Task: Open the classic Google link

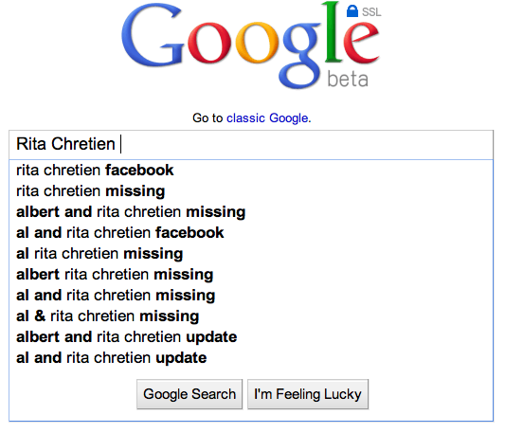Action: click(x=267, y=117)
